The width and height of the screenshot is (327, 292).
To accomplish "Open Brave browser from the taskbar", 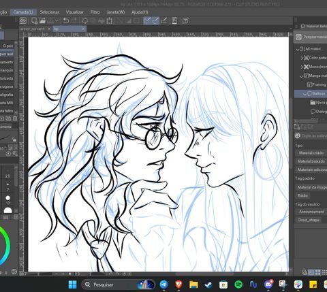I will click(178, 285).
